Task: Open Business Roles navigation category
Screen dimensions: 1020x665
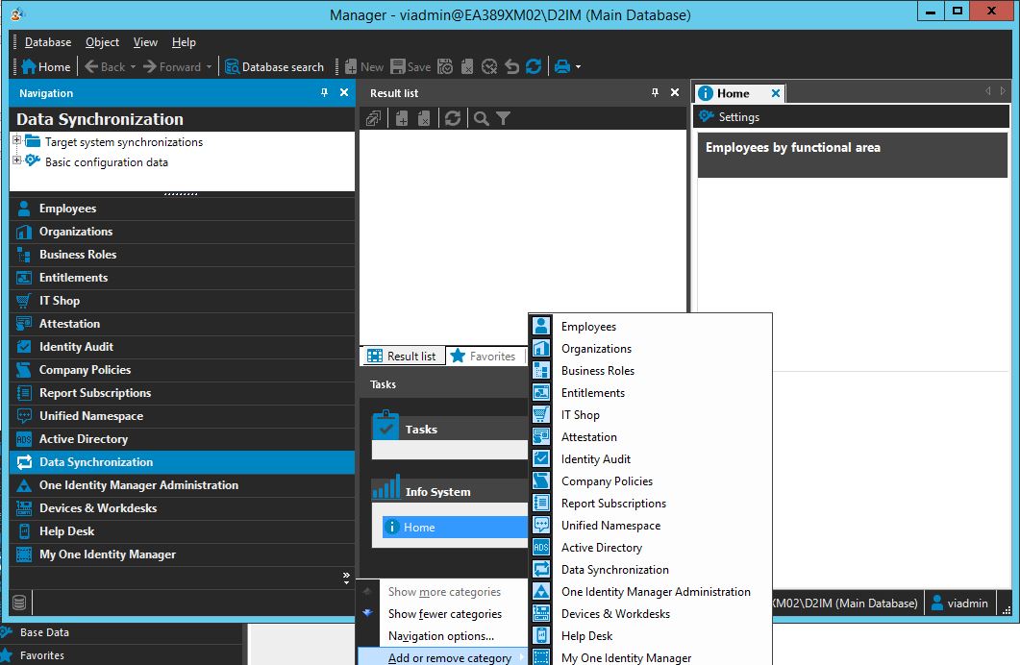Action: click(182, 255)
